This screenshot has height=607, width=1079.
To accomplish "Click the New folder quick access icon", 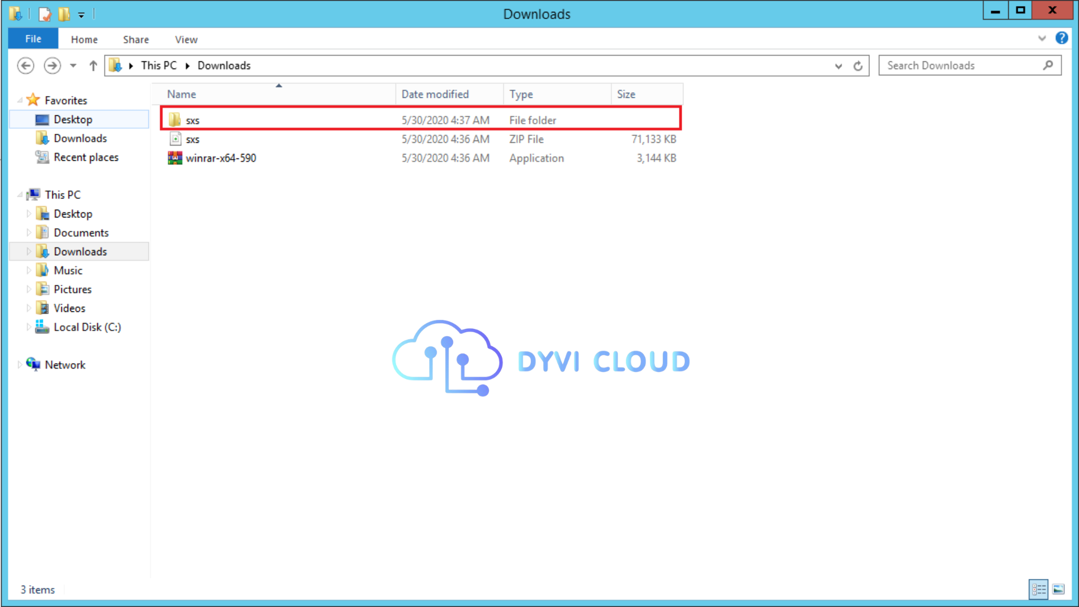I will [x=64, y=13].
